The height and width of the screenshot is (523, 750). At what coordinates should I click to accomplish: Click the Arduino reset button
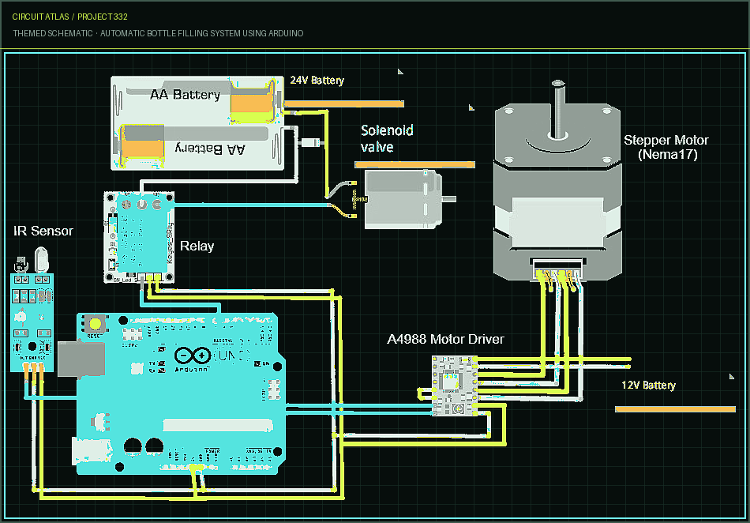pyautogui.click(x=95, y=325)
